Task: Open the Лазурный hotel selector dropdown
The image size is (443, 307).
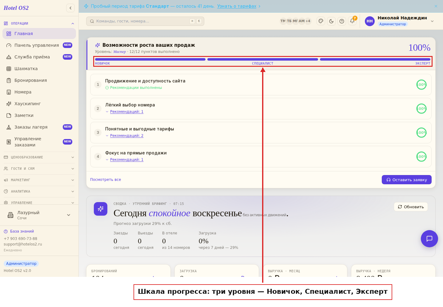Action: 39,215
